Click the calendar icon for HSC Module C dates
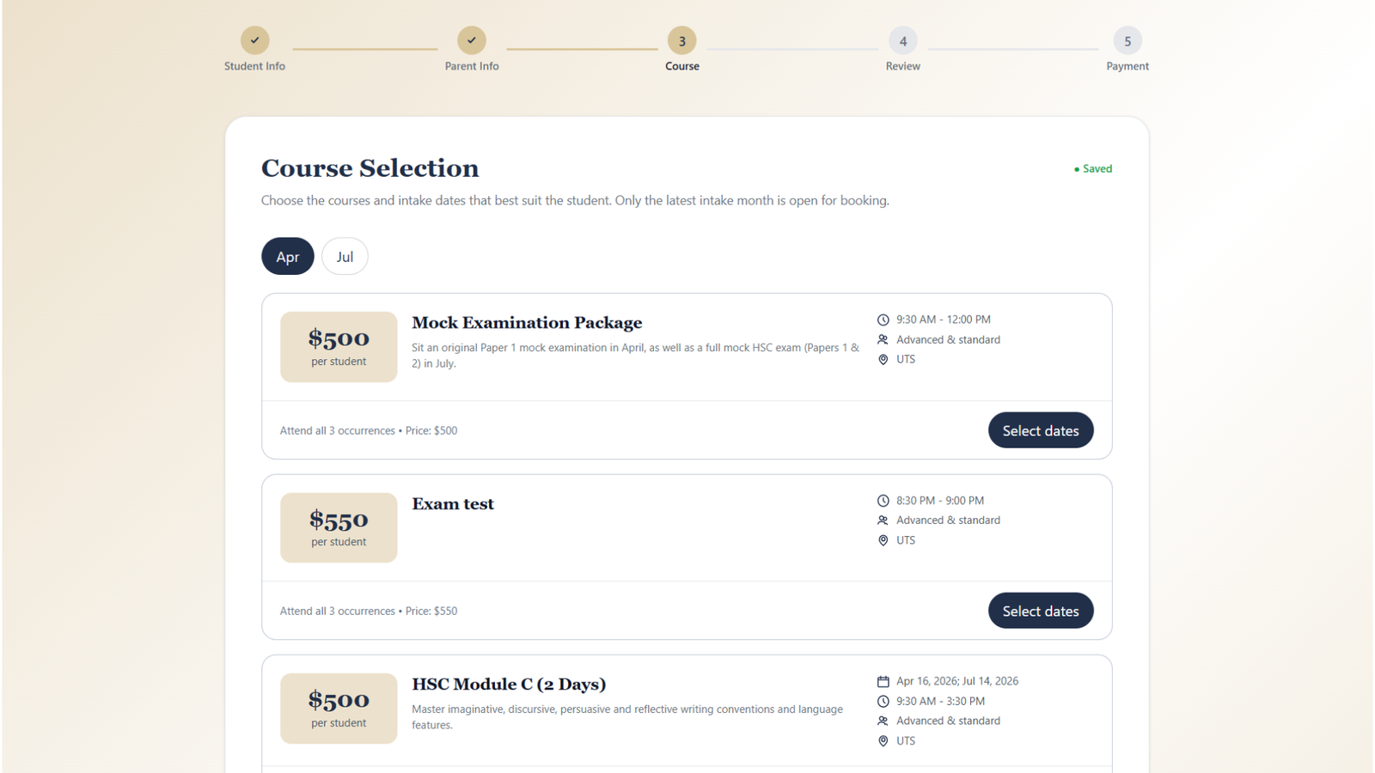Viewport: 1375px width, 773px height. (883, 681)
